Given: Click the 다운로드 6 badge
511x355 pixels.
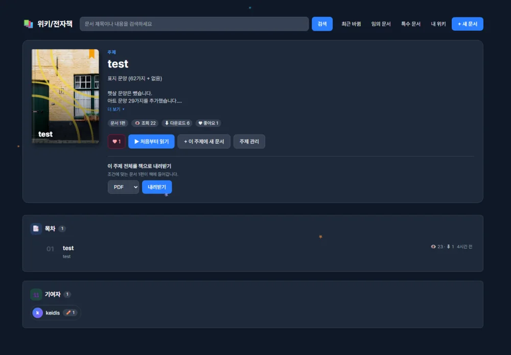Looking at the screenshot, I should coord(177,123).
